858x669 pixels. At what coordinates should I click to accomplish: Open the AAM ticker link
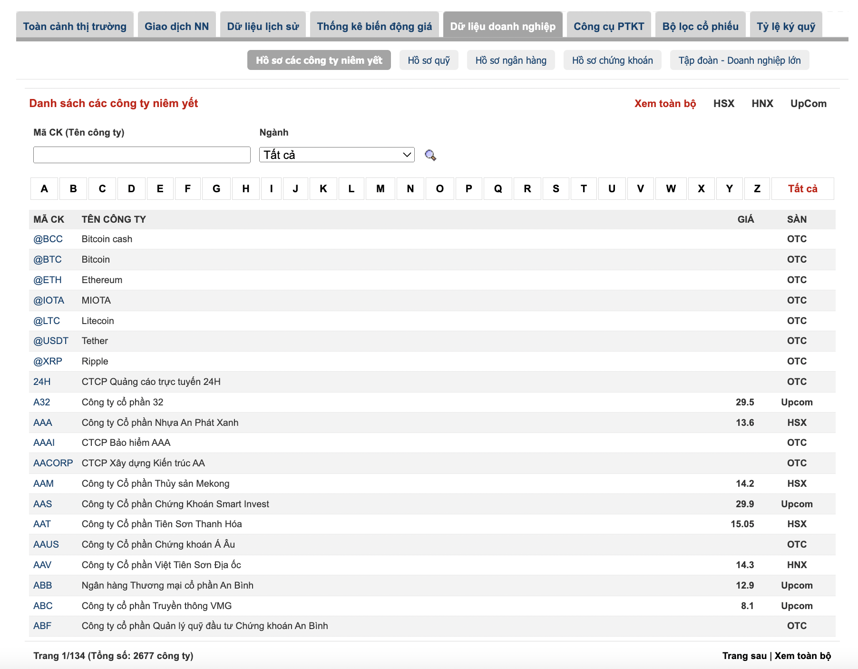coord(43,483)
